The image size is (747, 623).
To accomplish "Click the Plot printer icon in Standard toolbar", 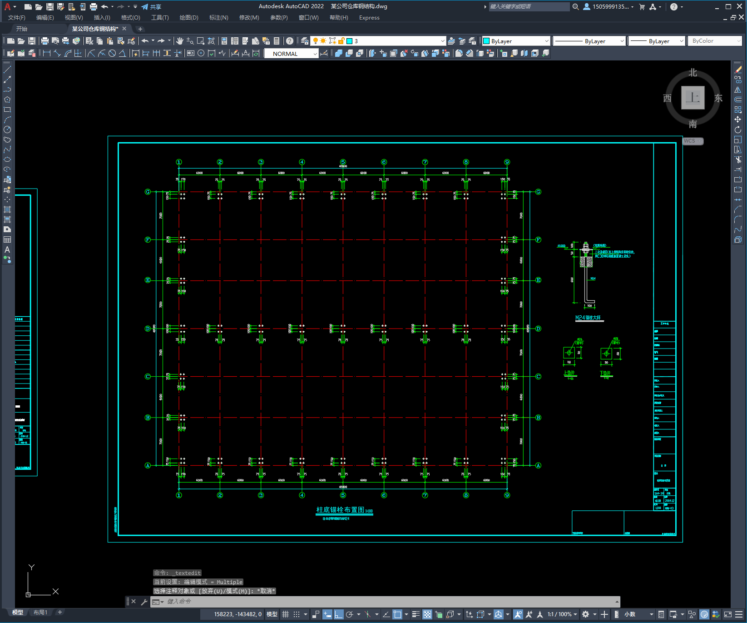I will tap(45, 41).
